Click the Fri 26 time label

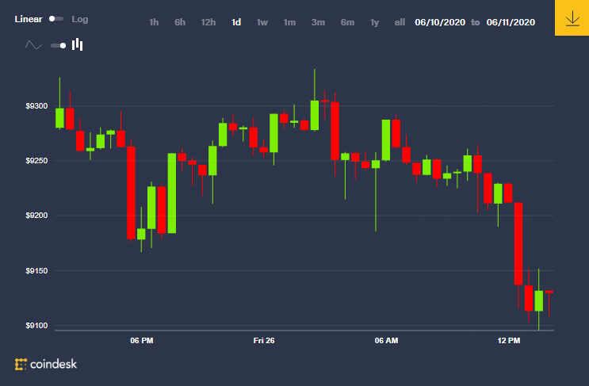pos(264,341)
